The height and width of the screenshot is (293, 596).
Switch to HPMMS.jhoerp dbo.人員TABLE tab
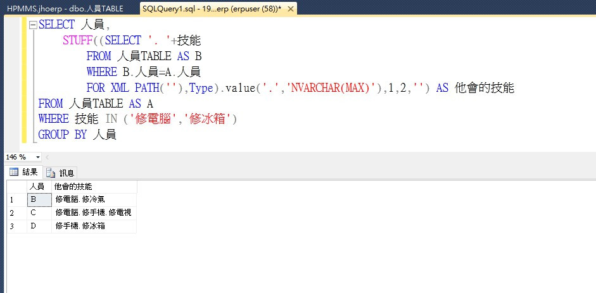point(65,8)
